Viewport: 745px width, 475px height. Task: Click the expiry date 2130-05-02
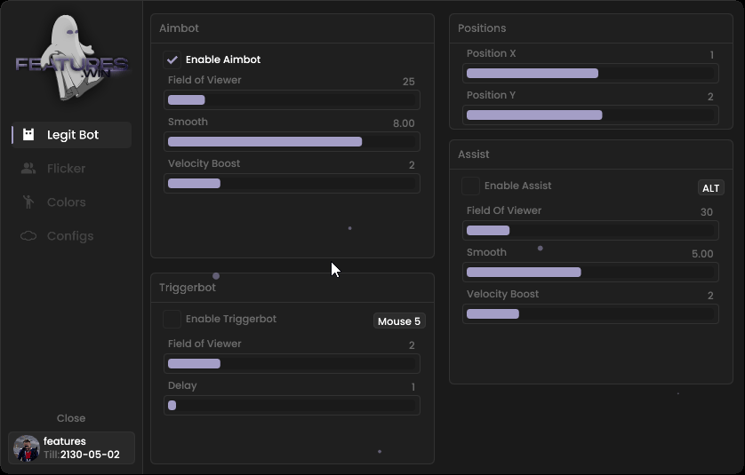(91, 455)
